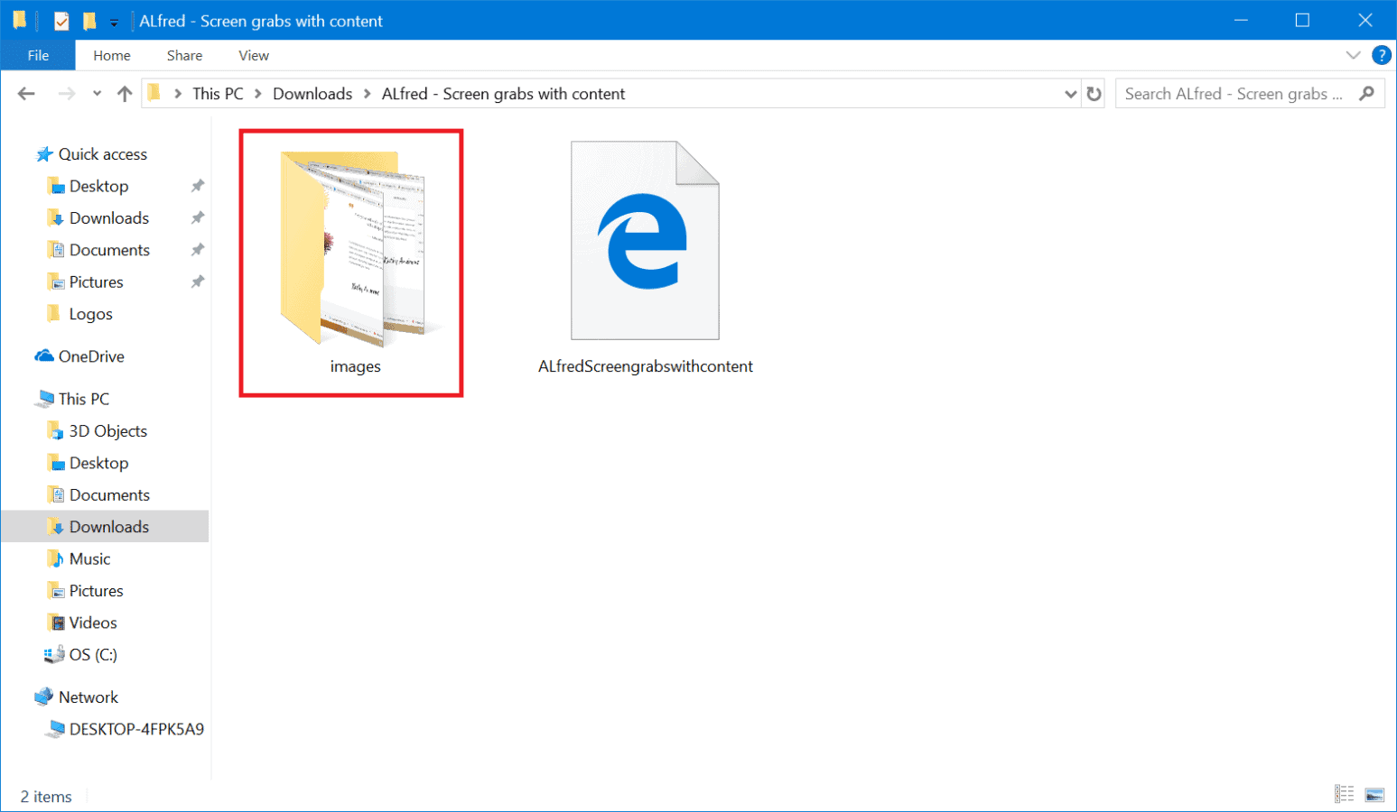Open the recent locations chevron dropdown
The height and width of the screenshot is (812, 1397).
(96, 93)
